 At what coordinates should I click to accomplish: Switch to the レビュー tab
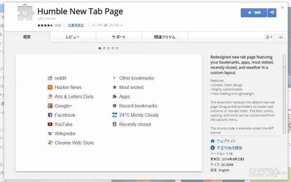73,37
